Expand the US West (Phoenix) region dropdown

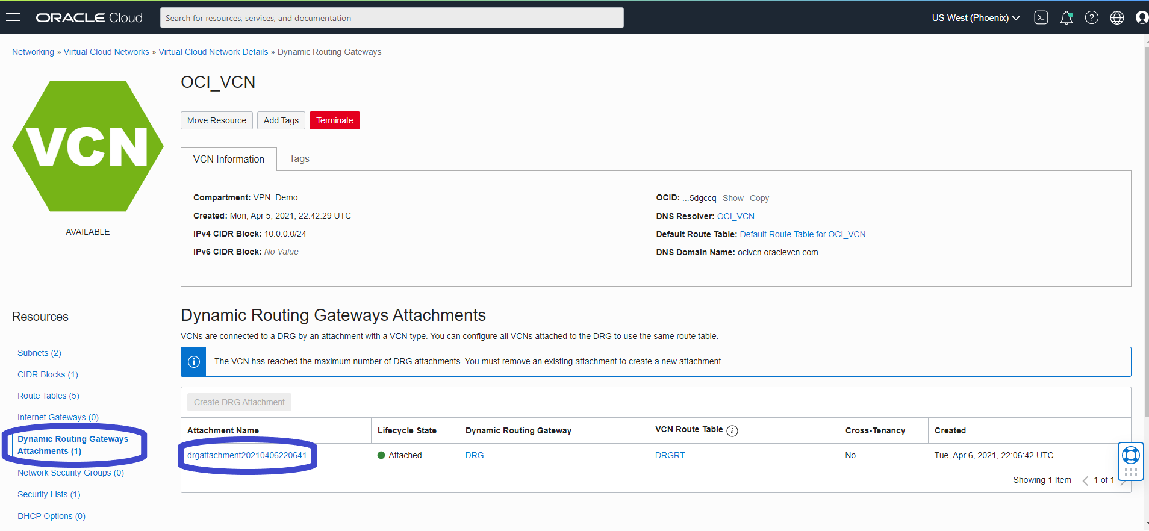coord(976,18)
